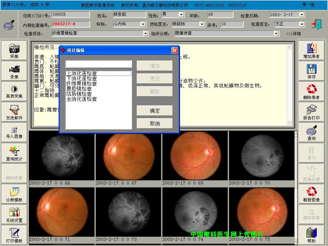
Task: Open the 科别 department dropdown
Action: pos(143,24)
